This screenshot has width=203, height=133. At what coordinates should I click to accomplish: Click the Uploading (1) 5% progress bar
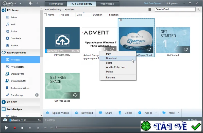pos(25,120)
